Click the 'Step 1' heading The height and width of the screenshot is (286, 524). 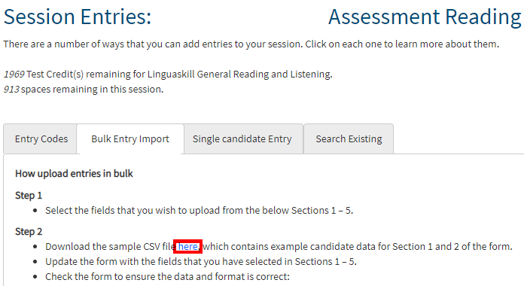click(x=29, y=196)
